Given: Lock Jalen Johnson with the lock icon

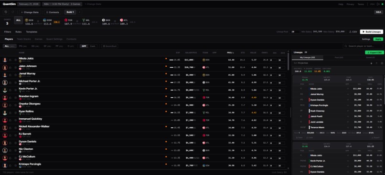Looking at the screenshot, I should pos(11,67).
